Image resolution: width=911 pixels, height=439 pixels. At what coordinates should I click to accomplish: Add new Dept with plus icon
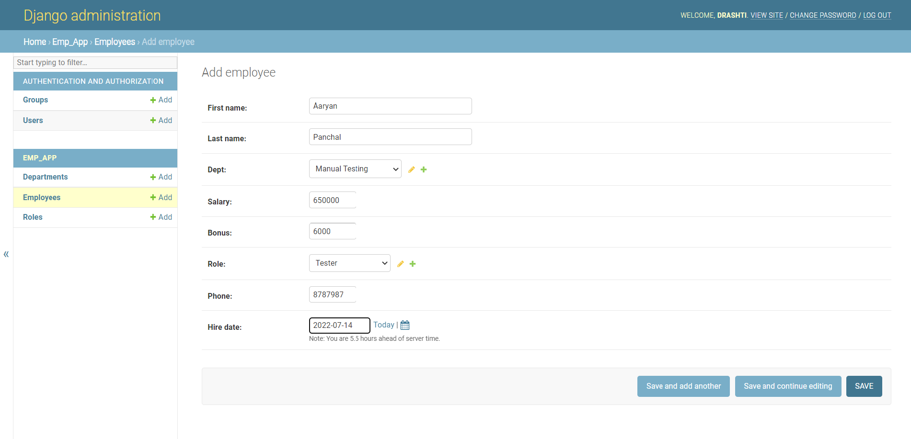(x=424, y=169)
